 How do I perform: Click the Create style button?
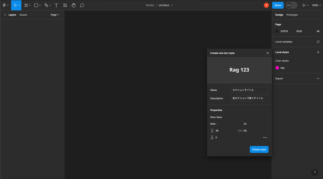pos(259,149)
